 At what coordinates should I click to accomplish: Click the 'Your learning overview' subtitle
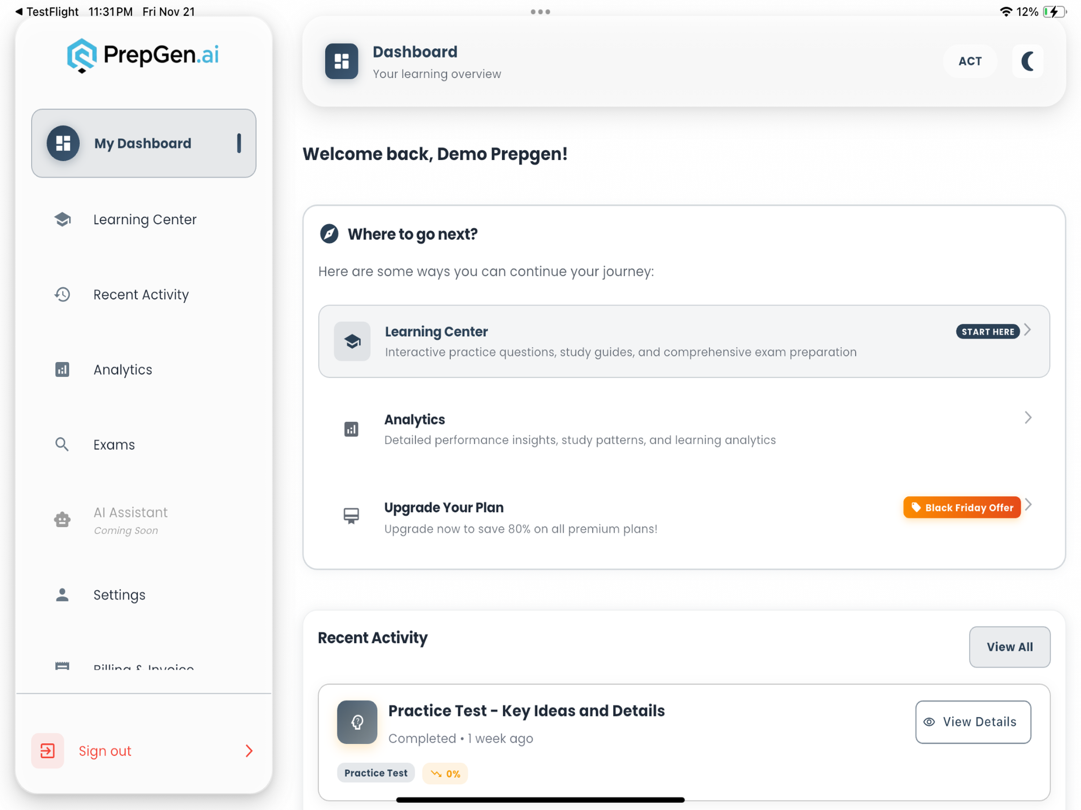point(437,74)
